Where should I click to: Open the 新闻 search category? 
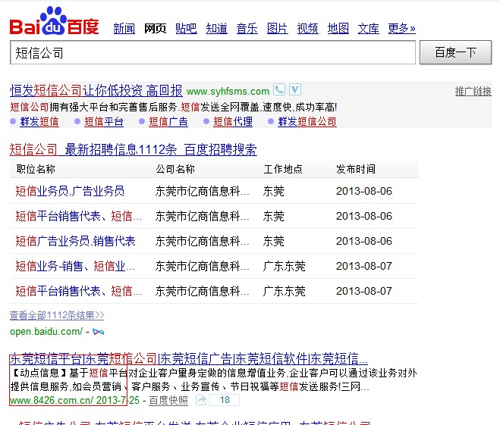[x=124, y=28]
